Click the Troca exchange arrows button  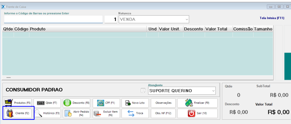coord(135,113)
